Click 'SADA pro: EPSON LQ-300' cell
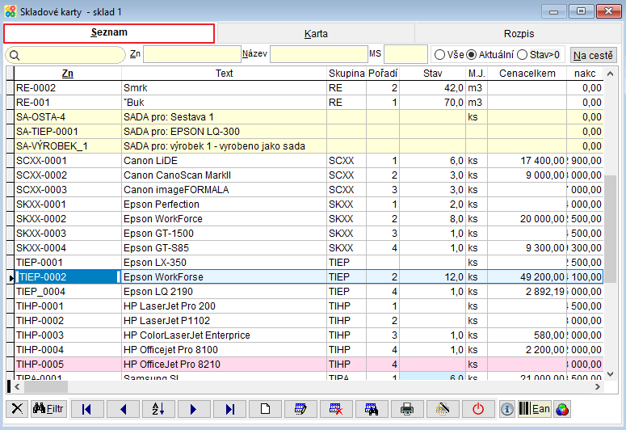 (224, 132)
